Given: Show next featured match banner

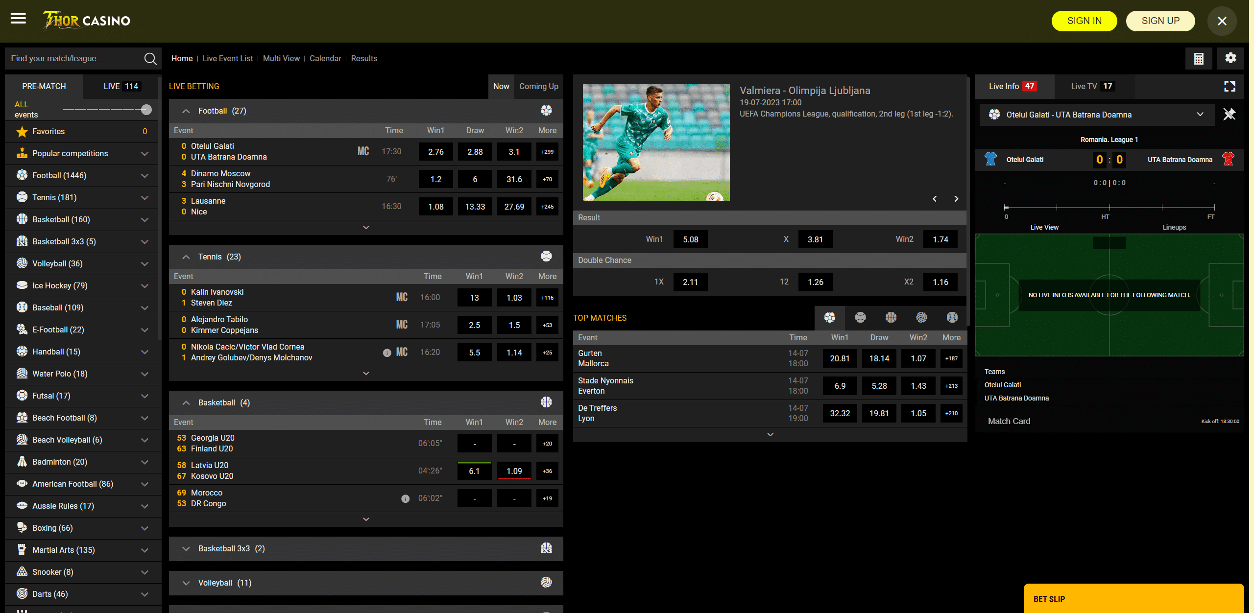Looking at the screenshot, I should (956, 199).
